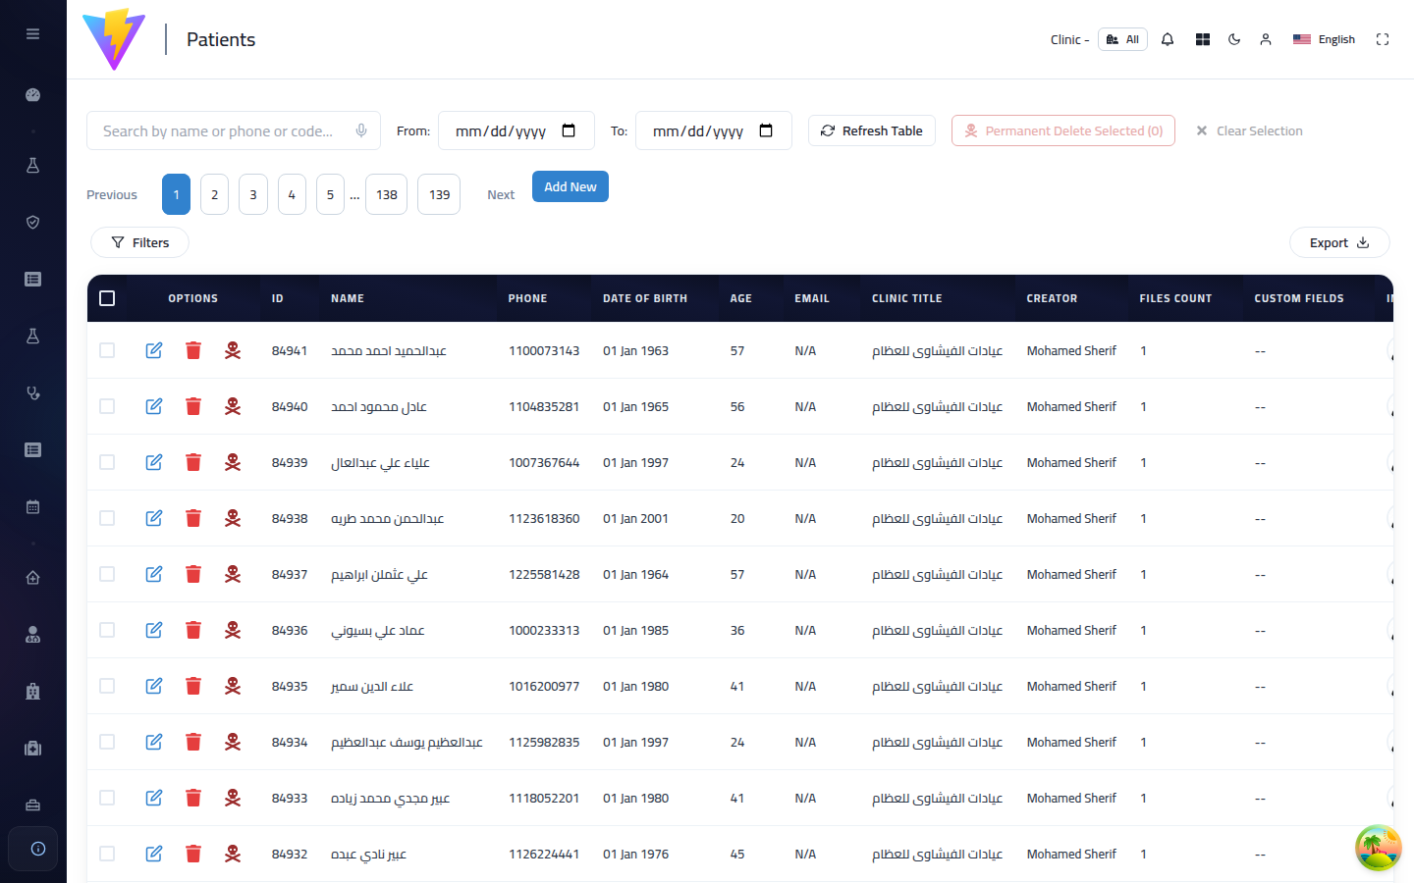Click the microphone voice search icon
1414x883 pixels.
(361, 130)
